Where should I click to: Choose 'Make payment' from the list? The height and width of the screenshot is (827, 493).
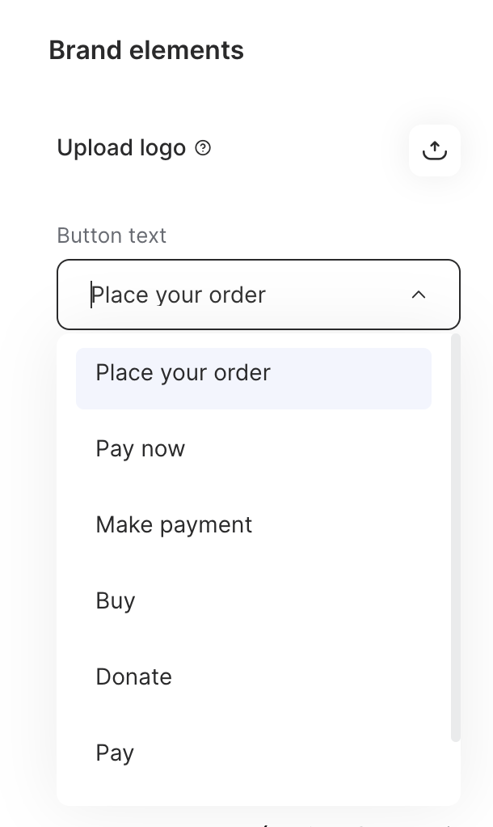point(174,524)
